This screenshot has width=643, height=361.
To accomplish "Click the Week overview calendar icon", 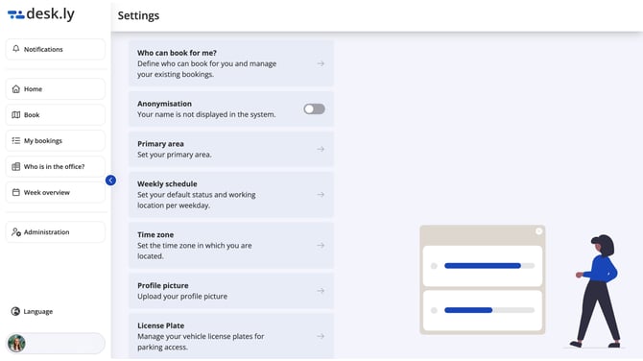I will click(16, 192).
